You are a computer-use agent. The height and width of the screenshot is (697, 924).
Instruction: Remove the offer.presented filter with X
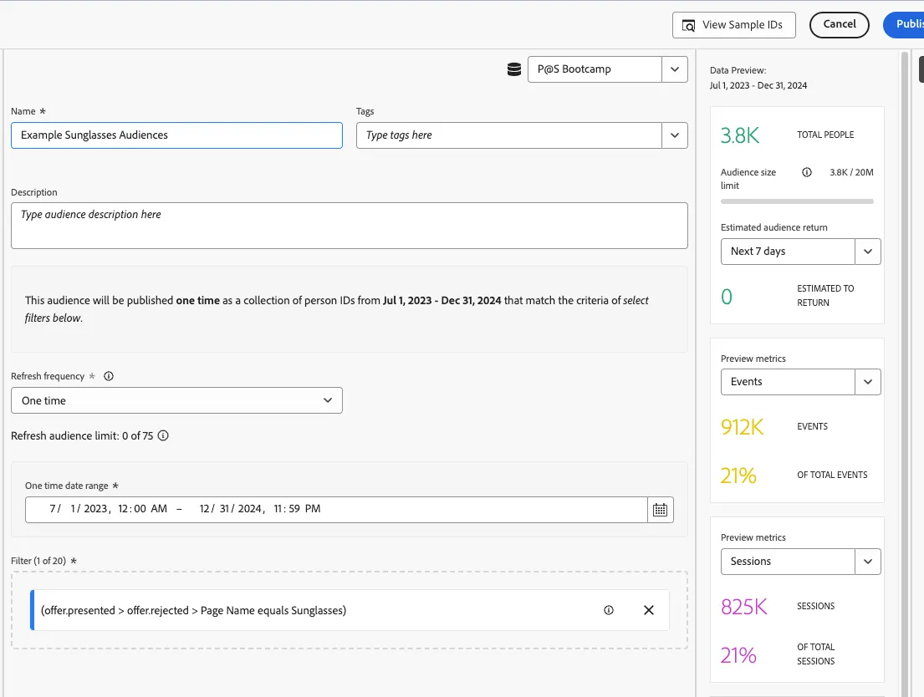649,610
